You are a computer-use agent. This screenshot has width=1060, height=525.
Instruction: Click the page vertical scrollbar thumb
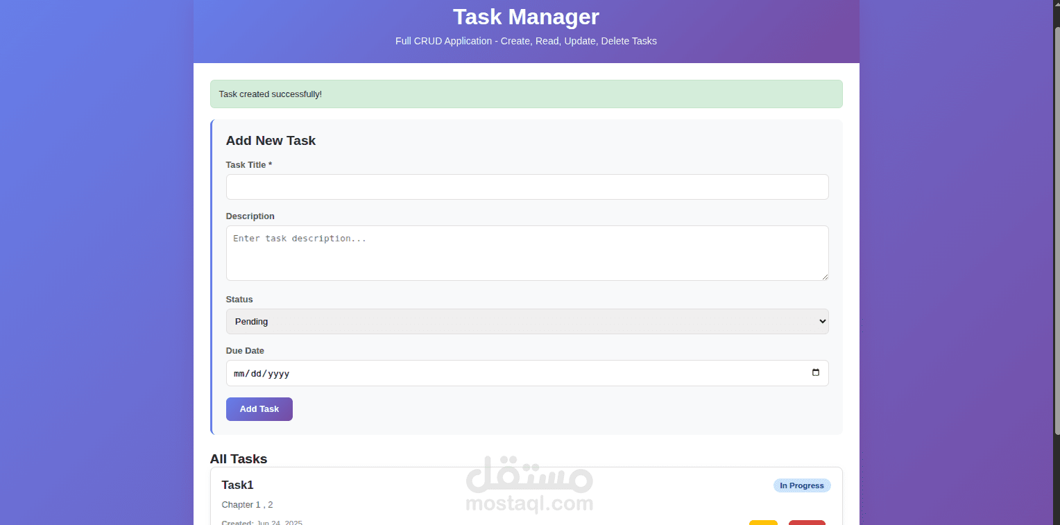1057,231
